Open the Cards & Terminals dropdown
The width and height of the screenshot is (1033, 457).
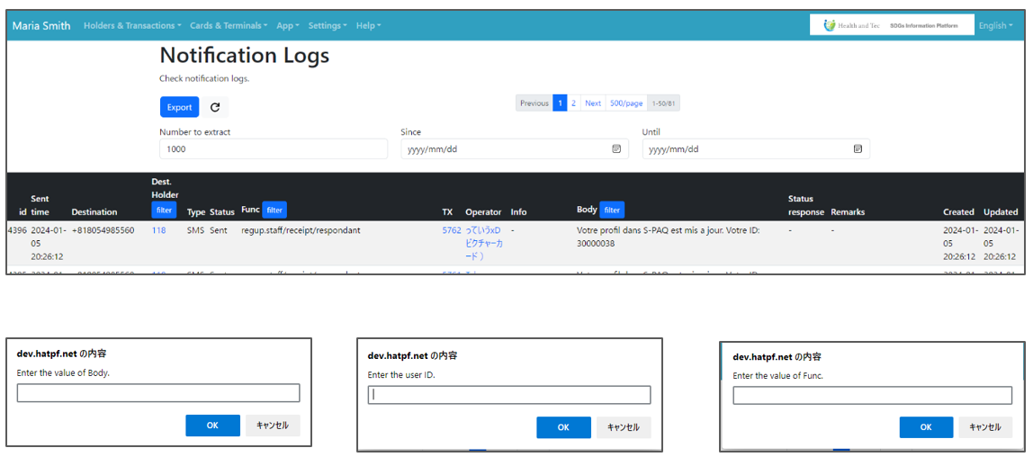click(229, 25)
